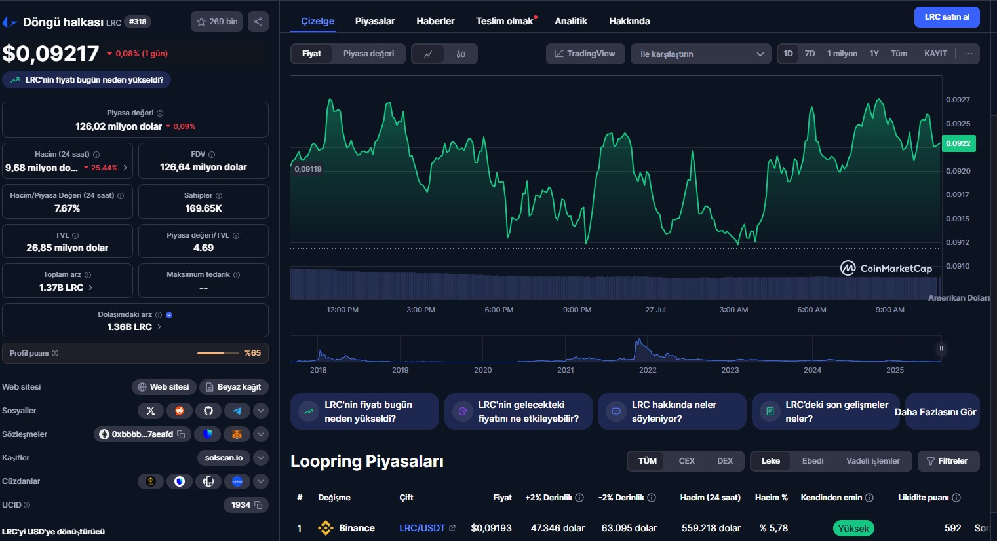Switch to the Çizelge tab
Viewport: 997px width, 541px height.
click(x=318, y=21)
